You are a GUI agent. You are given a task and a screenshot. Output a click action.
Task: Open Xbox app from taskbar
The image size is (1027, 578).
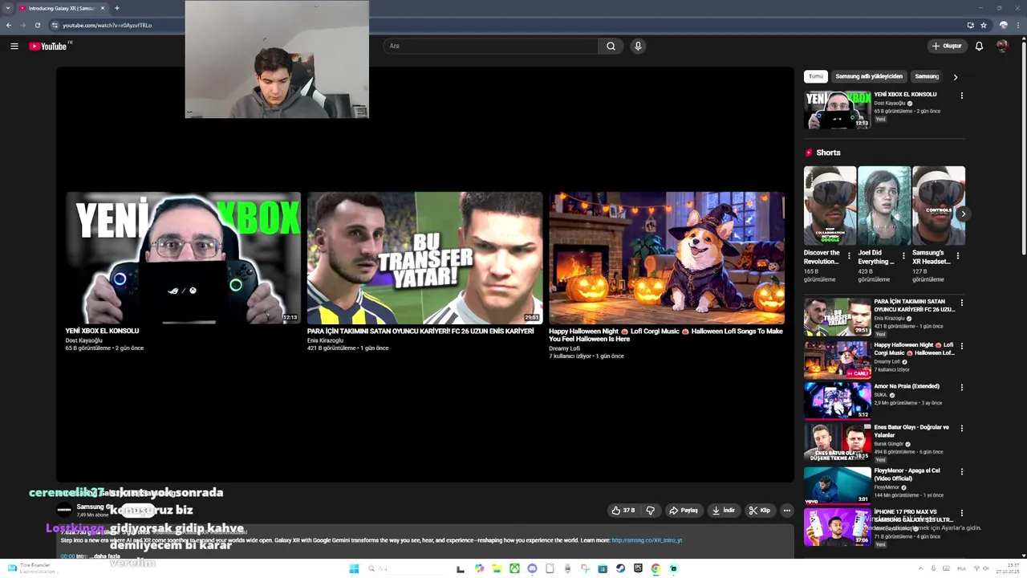point(514,568)
